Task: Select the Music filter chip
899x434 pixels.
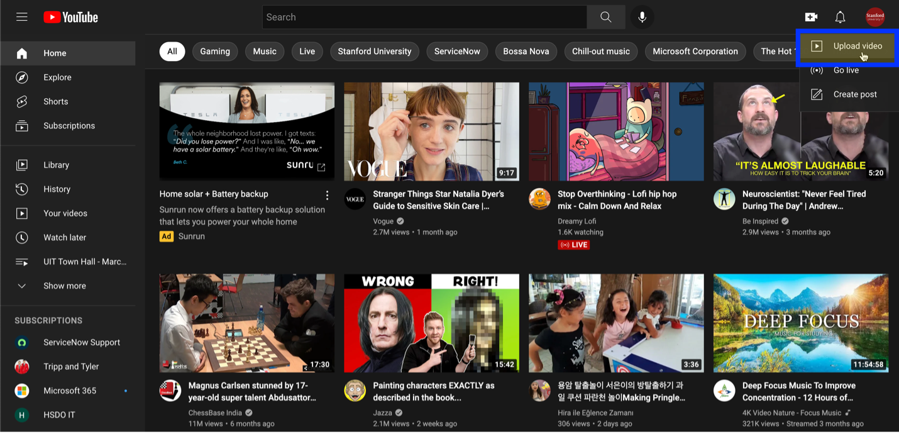Action: [x=265, y=52]
